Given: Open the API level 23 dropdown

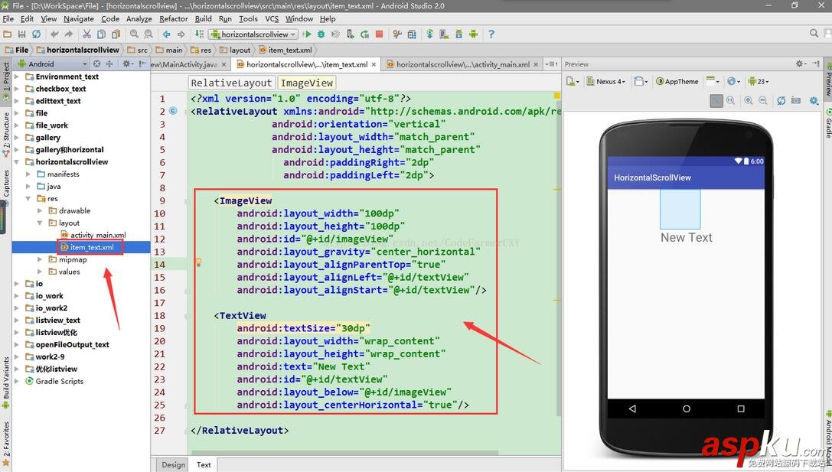Looking at the screenshot, I should click(x=756, y=80).
